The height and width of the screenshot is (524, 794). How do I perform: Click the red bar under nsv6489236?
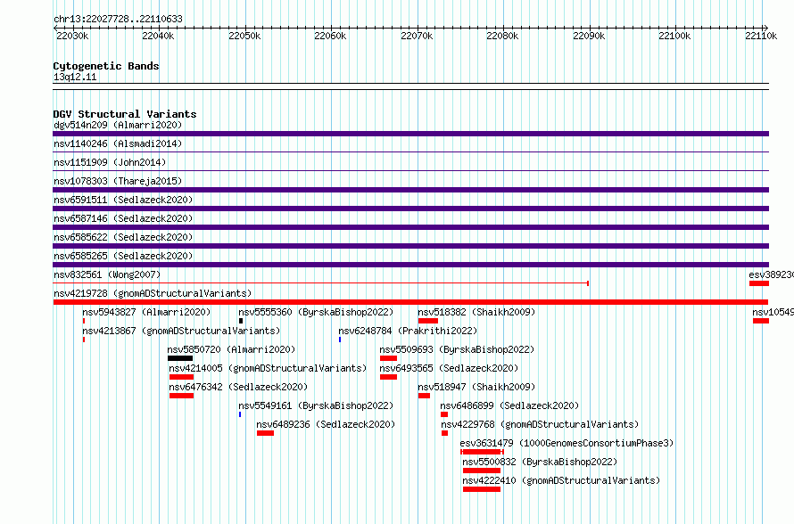coord(265,433)
